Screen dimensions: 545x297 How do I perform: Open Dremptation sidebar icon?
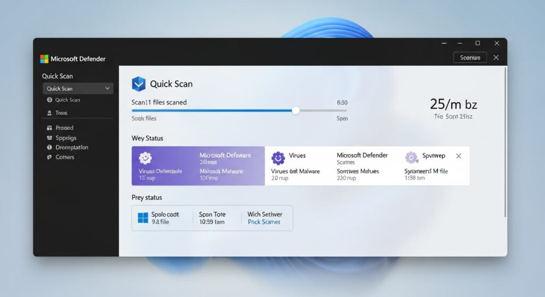(x=49, y=148)
